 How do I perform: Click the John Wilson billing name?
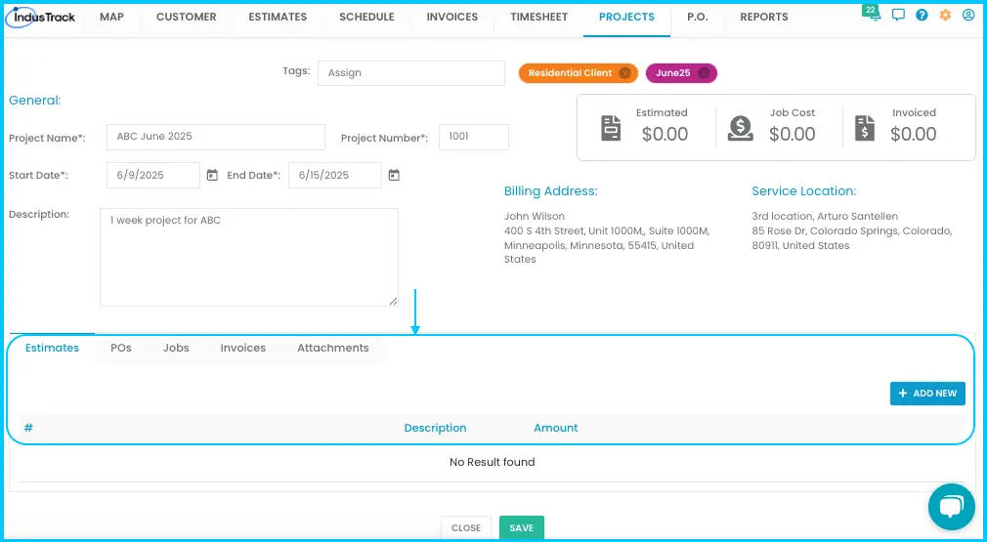[x=535, y=216]
